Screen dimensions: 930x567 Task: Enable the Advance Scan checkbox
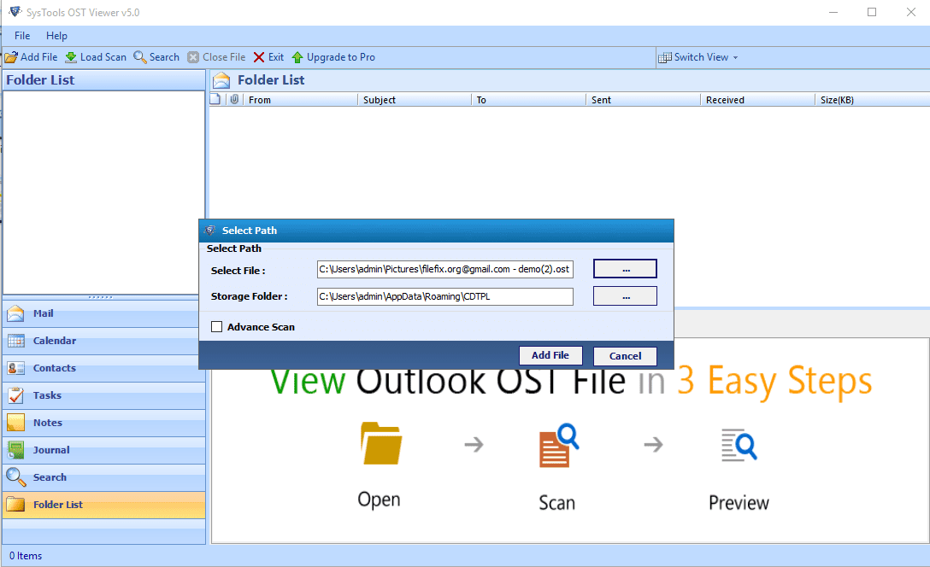217,327
